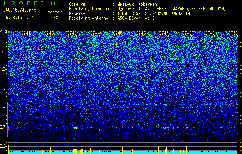
Task: Click the 0741 time marker
Action: [x=26, y=33]
